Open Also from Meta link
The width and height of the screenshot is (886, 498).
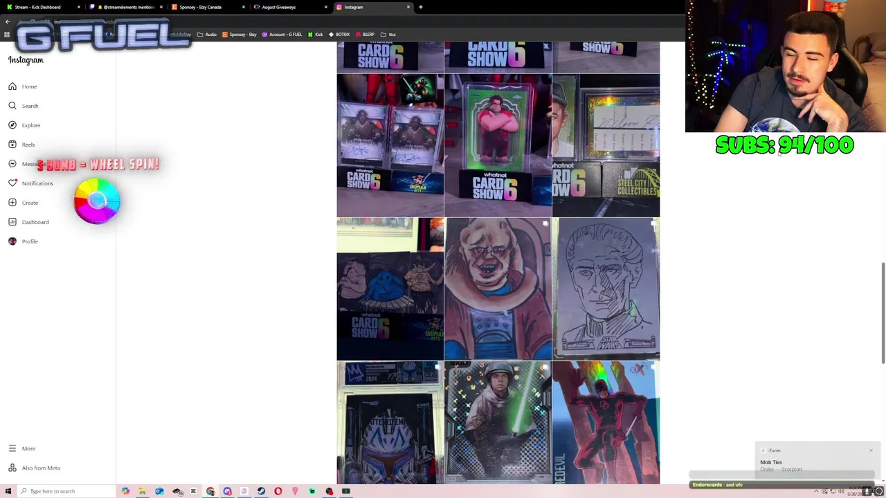33,468
